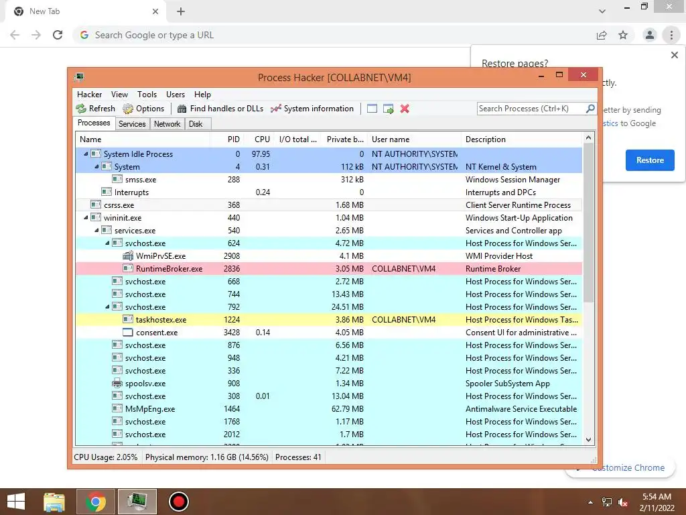Switch to the Network tab
Viewport: 686px width, 515px height.
167,124
